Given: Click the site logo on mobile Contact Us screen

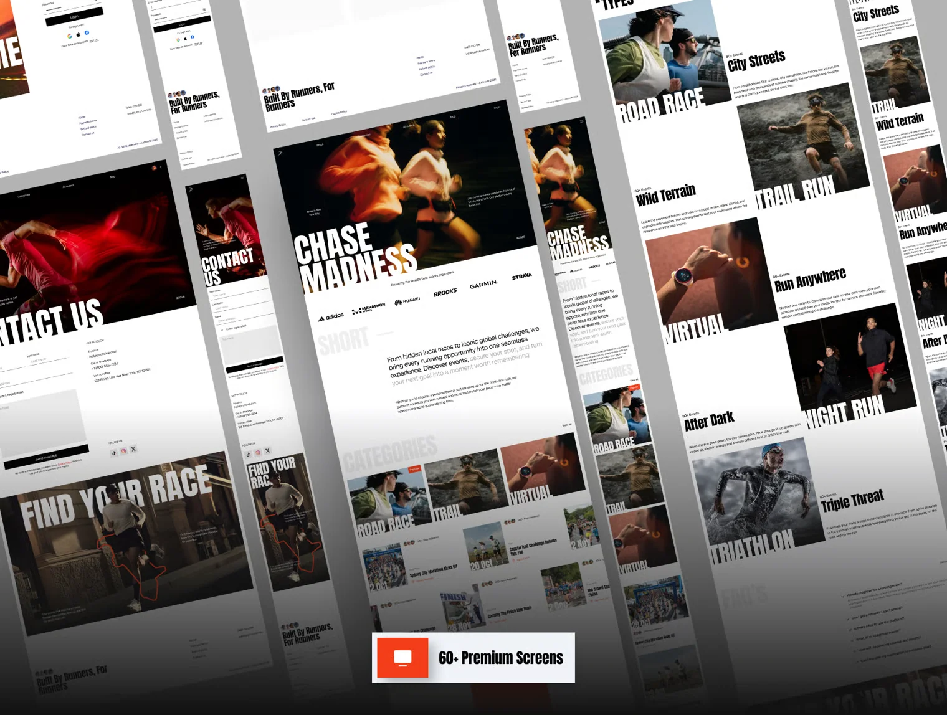Looking at the screenshot, I should [x=191, y=189].
